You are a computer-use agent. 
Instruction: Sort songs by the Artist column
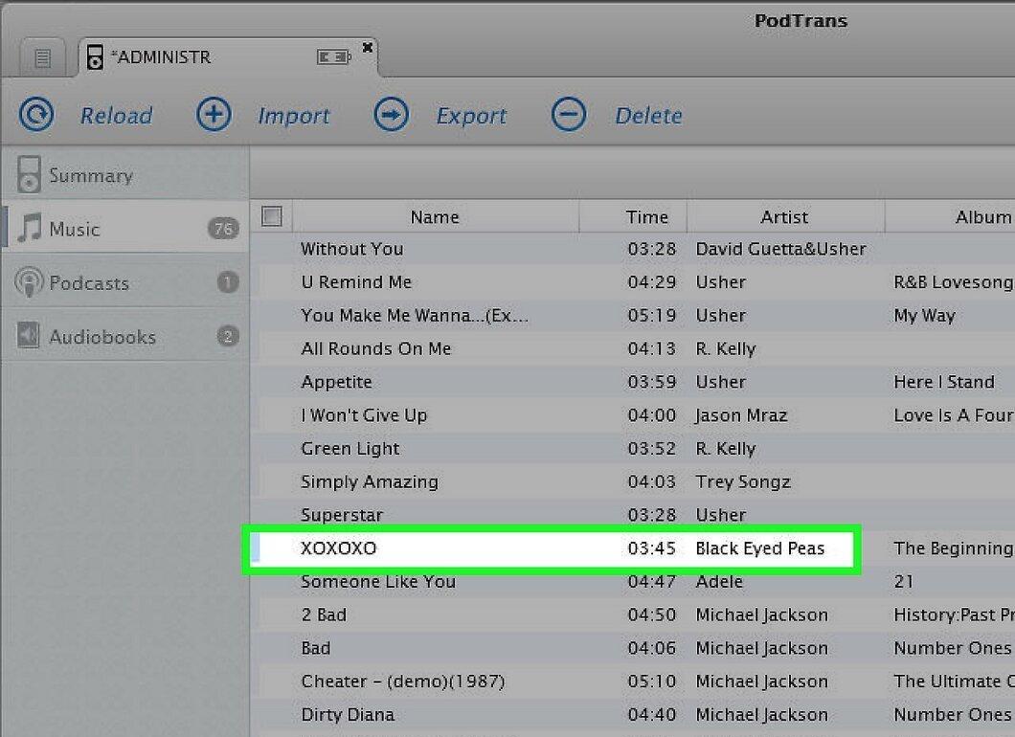(785, 216)
